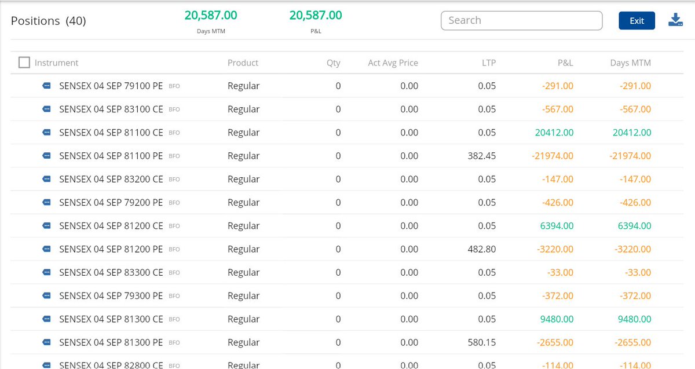Sort by the Days MTM column header

pos(630,63)
